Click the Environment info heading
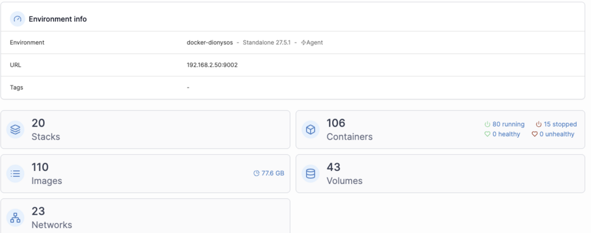The width and height of the screenshot is (591, 233). [x=58, y=19]
